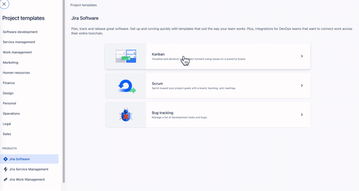Expand the Bug tracking template chevron
The height and width of the screenshot is (191, 359).
click(302, 115)
